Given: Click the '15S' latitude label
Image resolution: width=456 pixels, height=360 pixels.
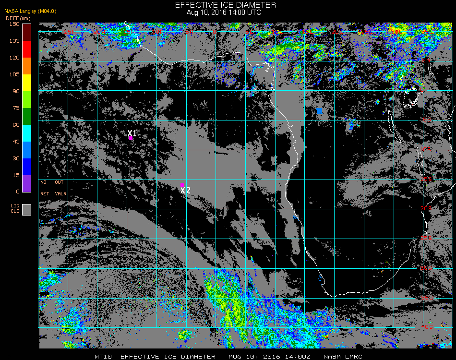Looking at the screenshot, I should click(426, 179).
